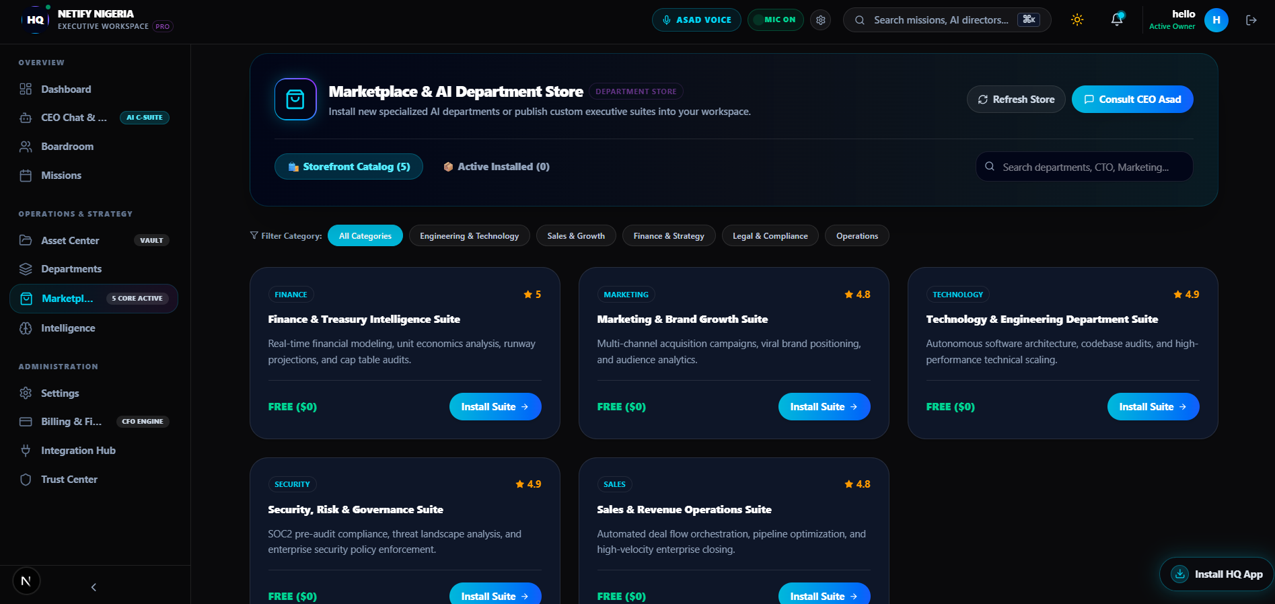Toggle light mode with sun icon
This screenshot has width=1275, height=604.
pyautogui.click(x=1077, y=20)
